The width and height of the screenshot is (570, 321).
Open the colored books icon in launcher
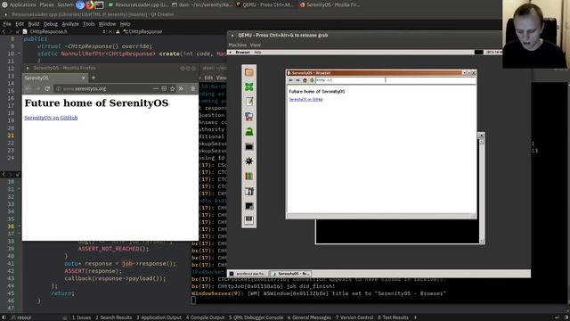(x=249, y=177)
